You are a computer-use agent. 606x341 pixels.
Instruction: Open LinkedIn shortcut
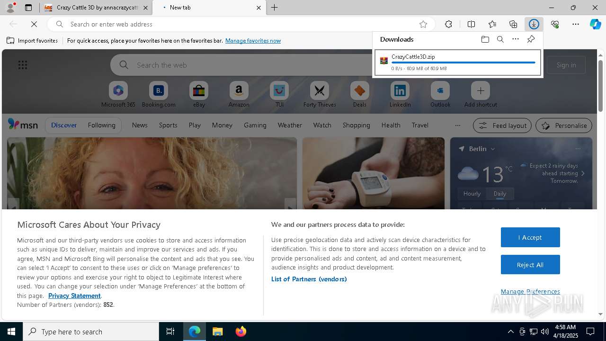point(400,95)
